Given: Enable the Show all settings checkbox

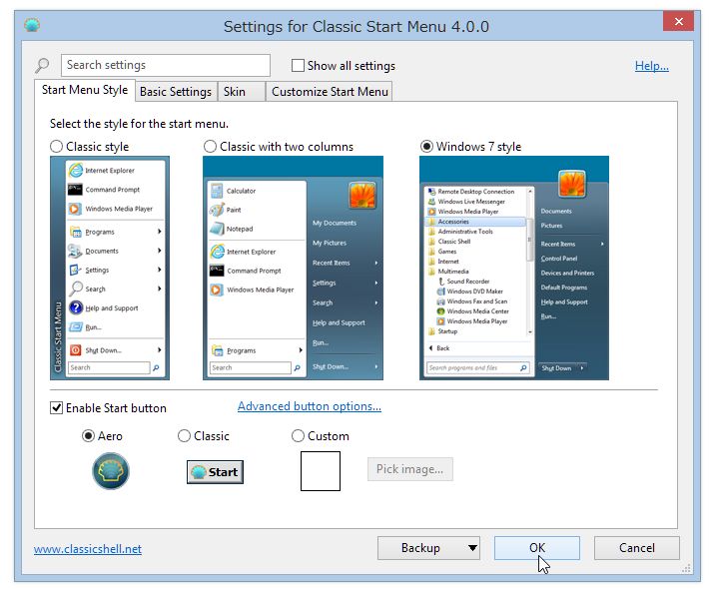Looking at the screenshot, I should coord(298,65).
